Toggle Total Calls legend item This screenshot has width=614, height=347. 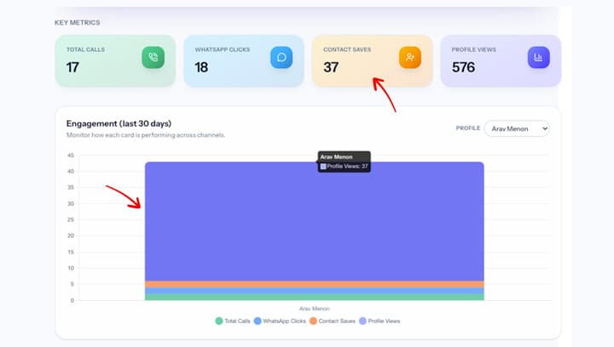click(233, 321)
